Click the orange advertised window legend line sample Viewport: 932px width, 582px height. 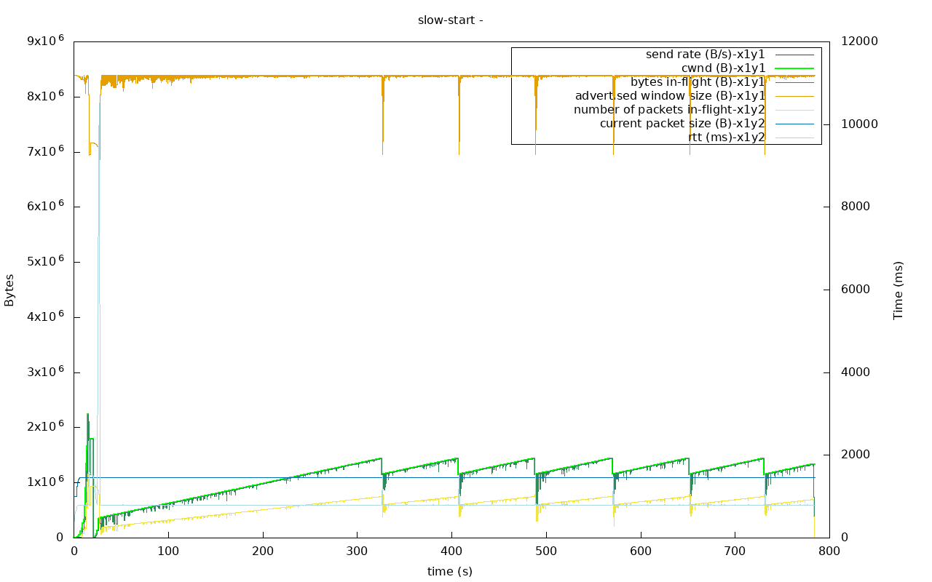point(794,96)
